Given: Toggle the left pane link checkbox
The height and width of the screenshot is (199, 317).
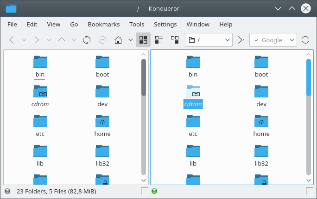Looking at the screenshot, I should (145, 191).
